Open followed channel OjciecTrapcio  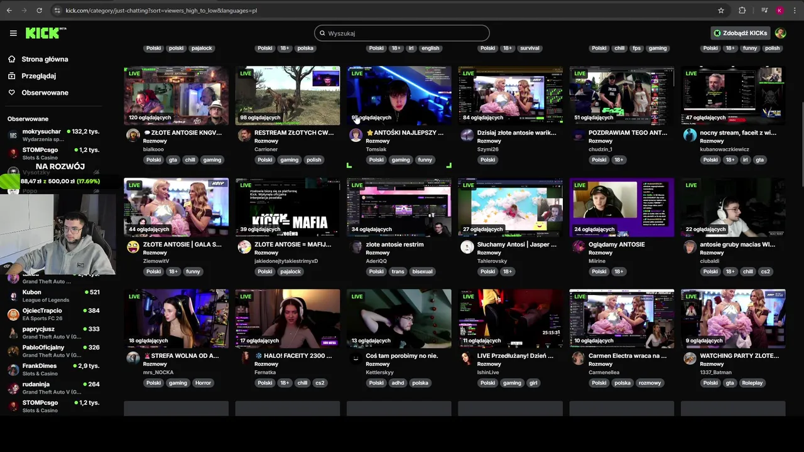pyautogui.click(x=53, y=314)
